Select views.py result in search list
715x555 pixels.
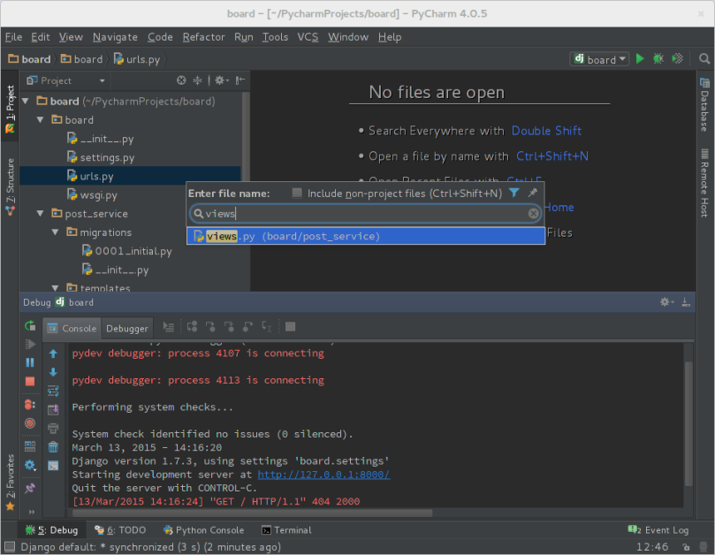366,236
